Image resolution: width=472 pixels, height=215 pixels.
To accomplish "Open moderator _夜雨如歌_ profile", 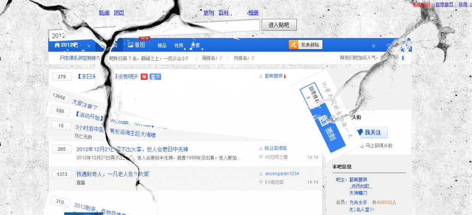I will [x=360, y=186].
